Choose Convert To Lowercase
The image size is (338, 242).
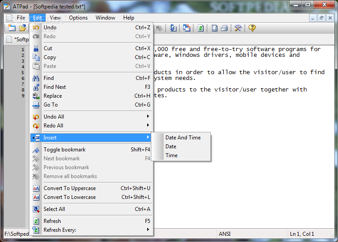(92, 197)
